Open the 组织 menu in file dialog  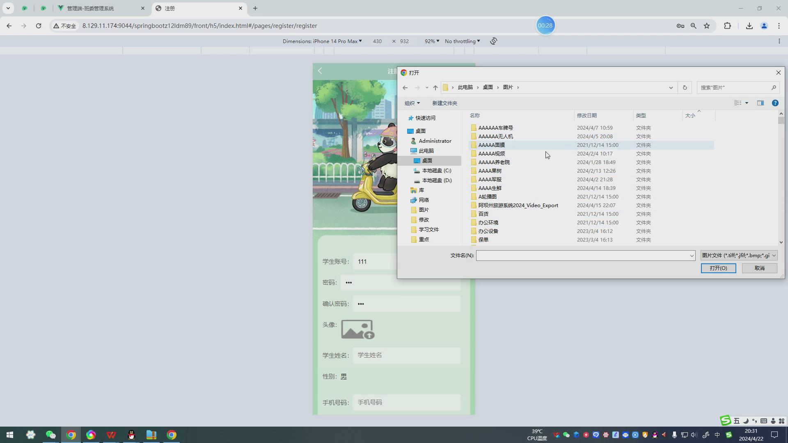pos(412,103)
